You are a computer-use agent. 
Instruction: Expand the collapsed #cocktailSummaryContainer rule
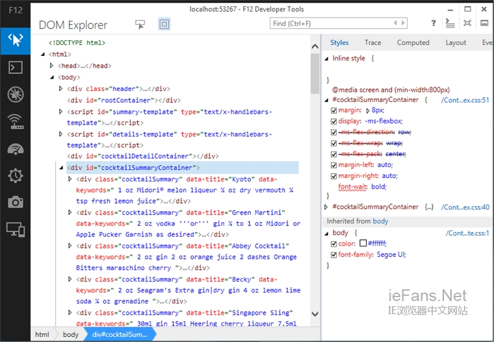click(326, 207)
